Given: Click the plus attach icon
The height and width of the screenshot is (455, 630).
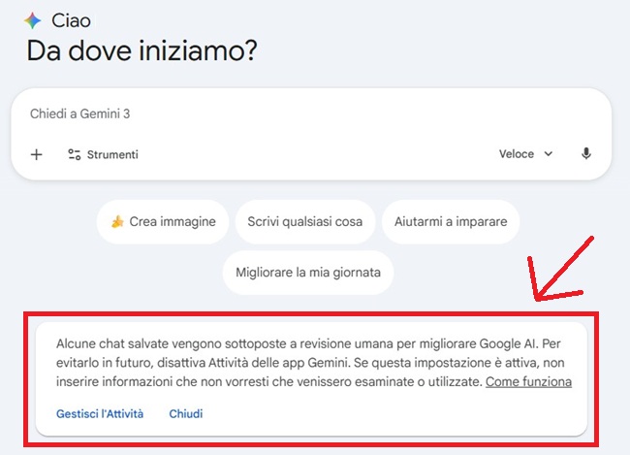Looking at the screenshot, I should [37, 154].
